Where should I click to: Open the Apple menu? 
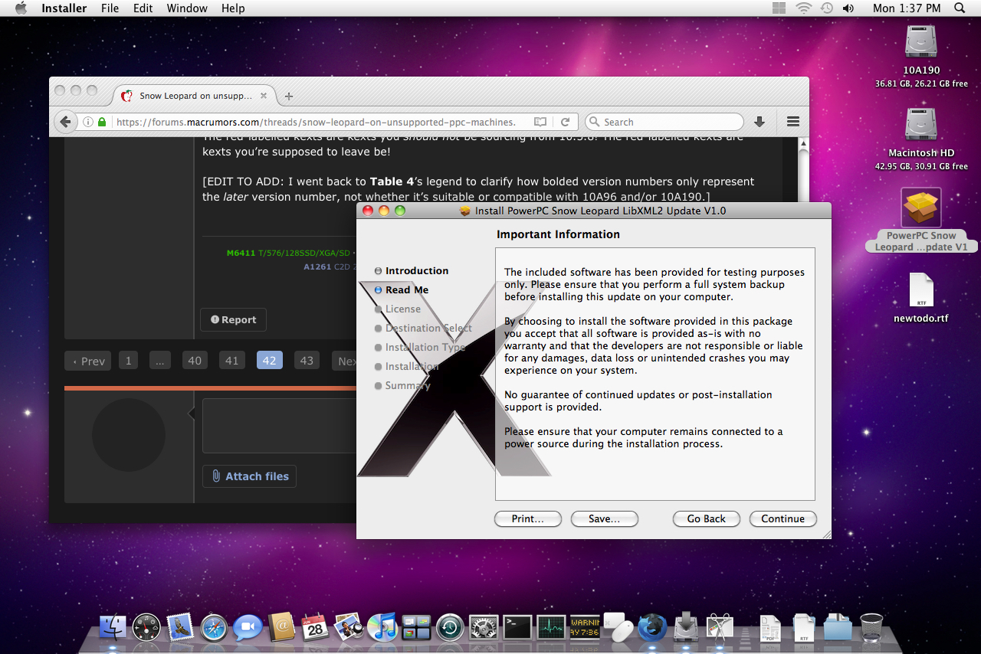click(x=20, y=8)
